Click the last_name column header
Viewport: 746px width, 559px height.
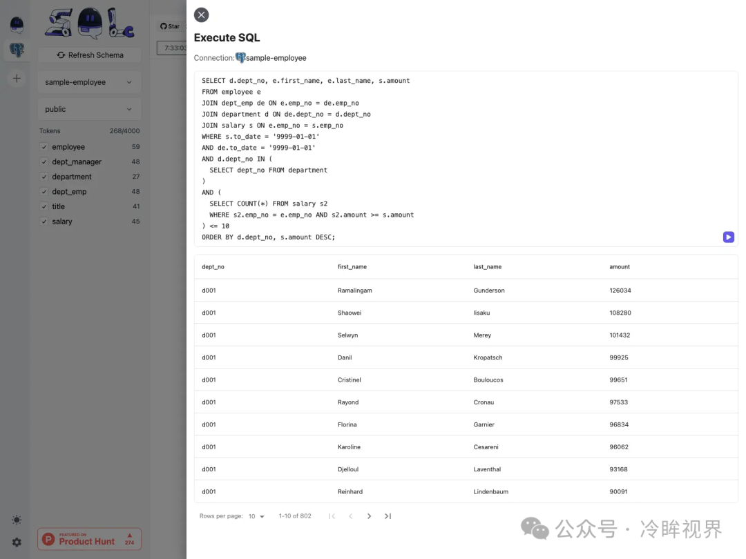[487, 266]
